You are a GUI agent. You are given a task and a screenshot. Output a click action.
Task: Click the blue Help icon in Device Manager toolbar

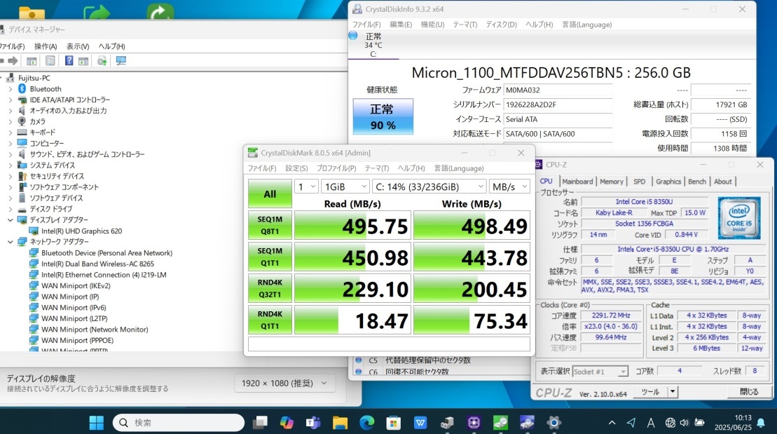69,60
